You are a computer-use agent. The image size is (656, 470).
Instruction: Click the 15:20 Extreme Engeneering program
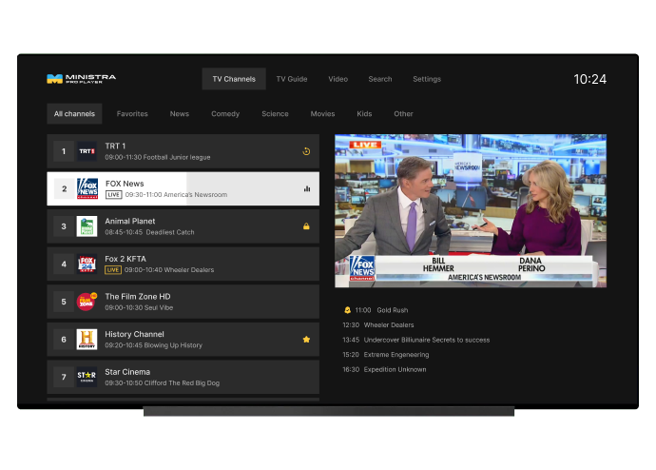click(x=386, y=355)
